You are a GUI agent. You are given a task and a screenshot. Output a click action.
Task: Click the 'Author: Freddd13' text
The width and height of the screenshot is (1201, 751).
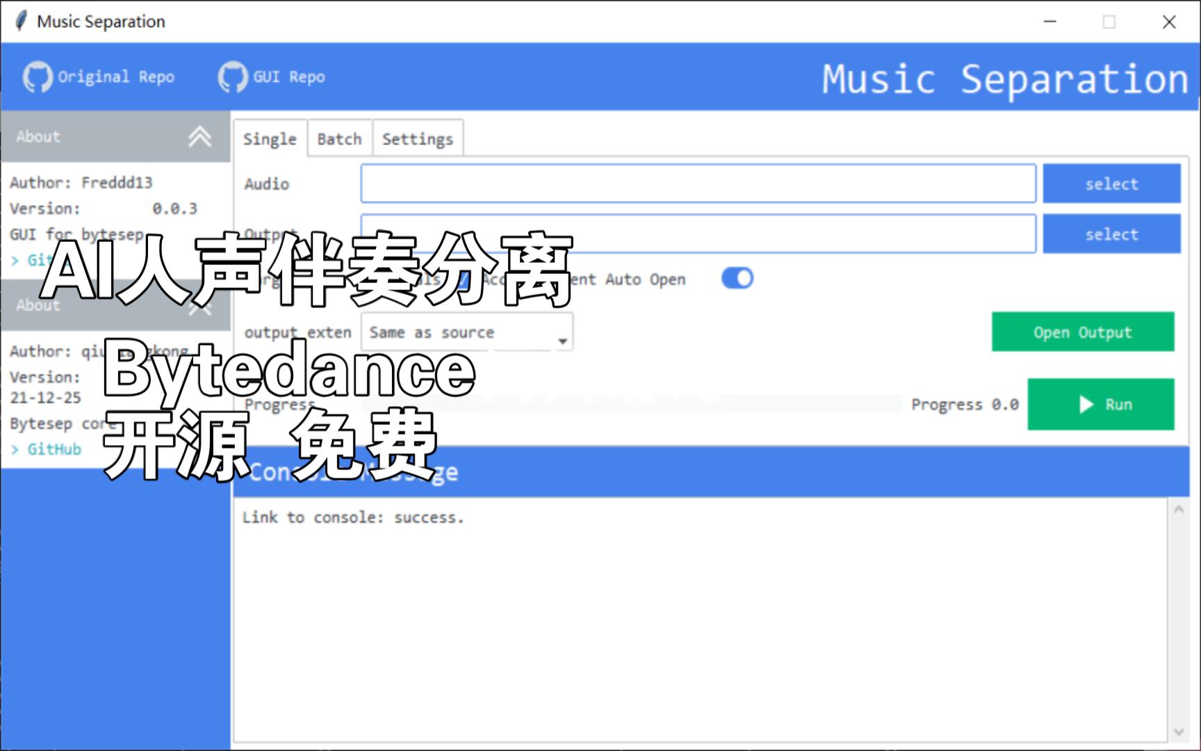(81, 182)
